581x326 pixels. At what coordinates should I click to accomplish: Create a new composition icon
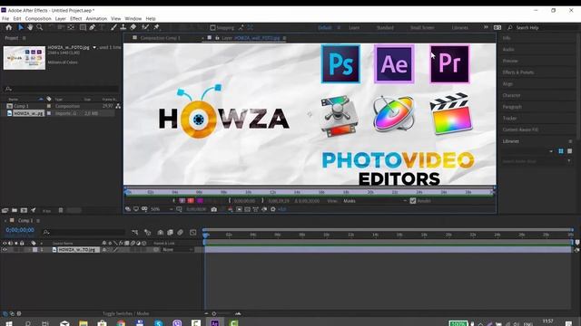24,210
